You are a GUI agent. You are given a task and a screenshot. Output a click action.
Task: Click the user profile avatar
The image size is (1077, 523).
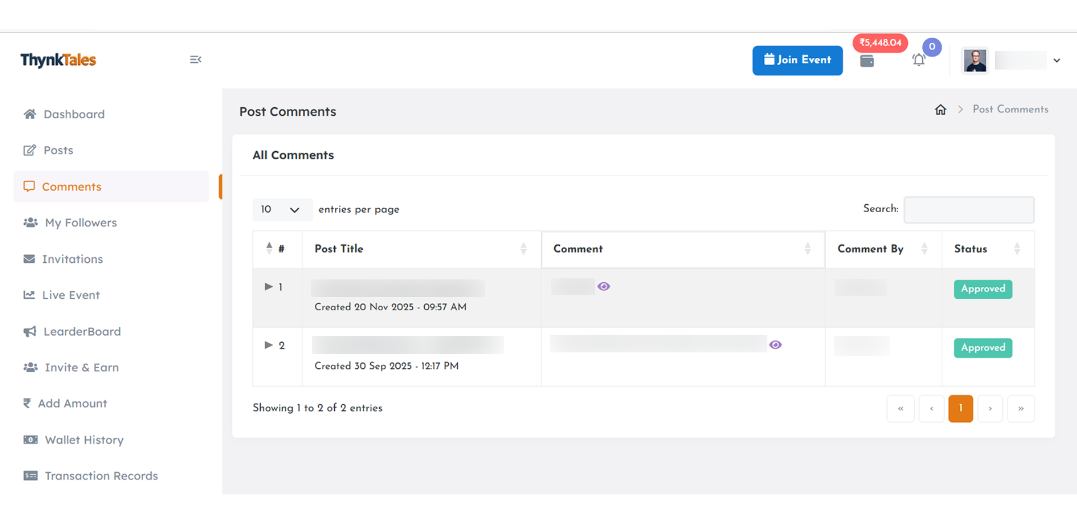click(975, 60)
